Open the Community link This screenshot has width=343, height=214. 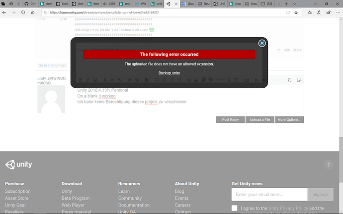130,198
